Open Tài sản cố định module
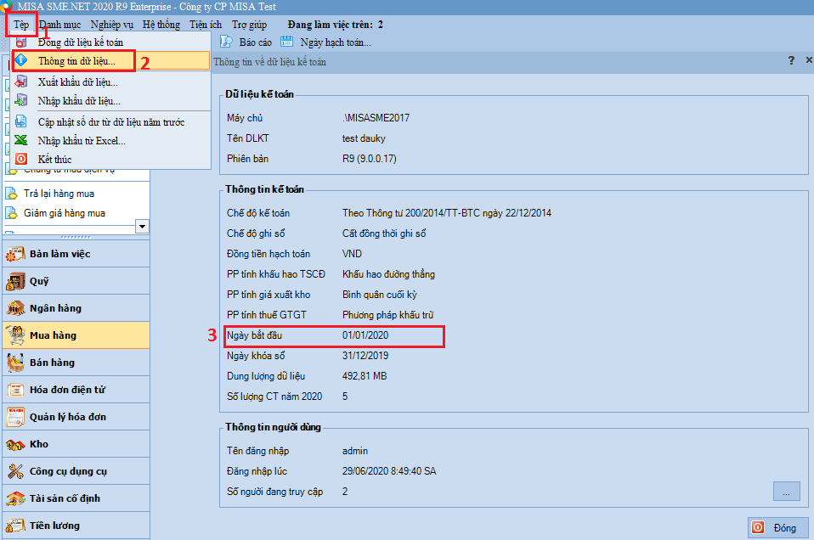This screenshot has width=814, height=540. (x=76, y=498)
